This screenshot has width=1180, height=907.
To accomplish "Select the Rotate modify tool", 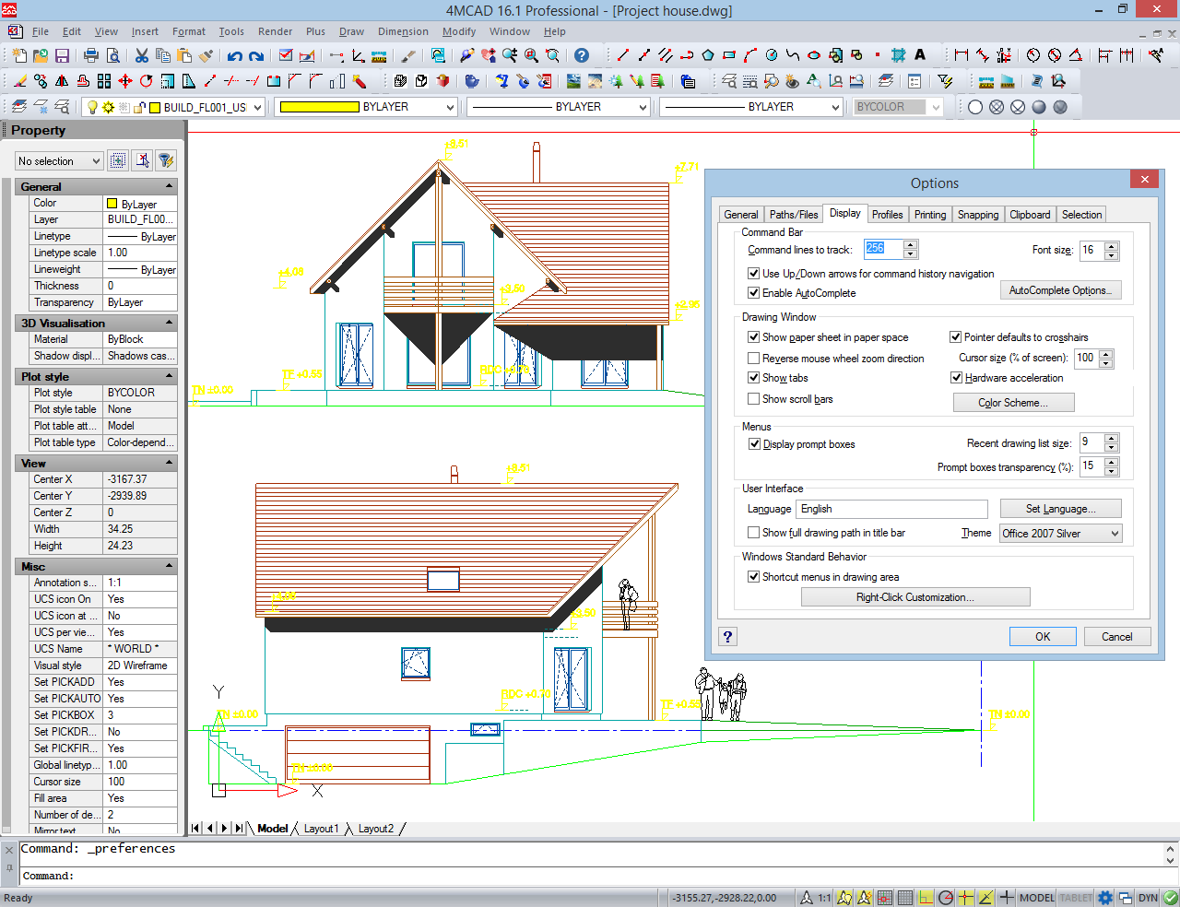I will 146,80.
